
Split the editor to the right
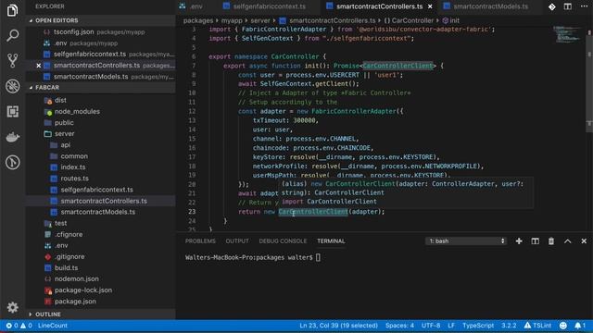pyautogui.click(x=568, y=6)
